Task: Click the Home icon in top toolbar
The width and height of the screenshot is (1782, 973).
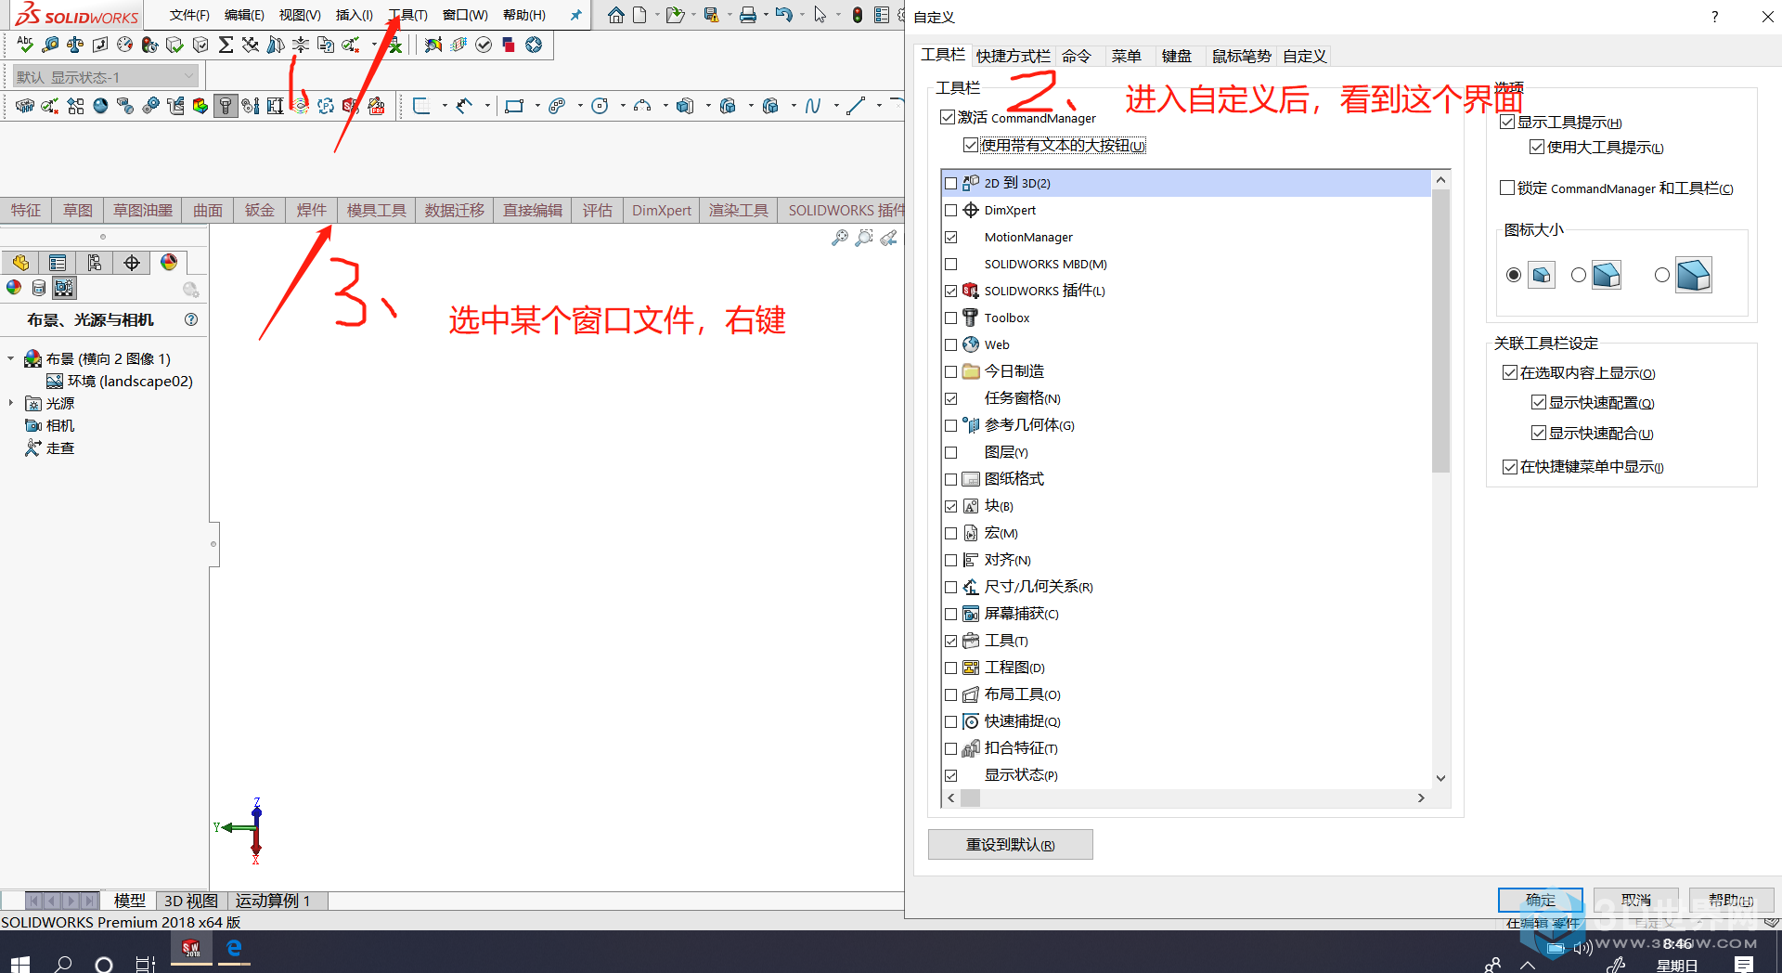Action: coord(615,15)
